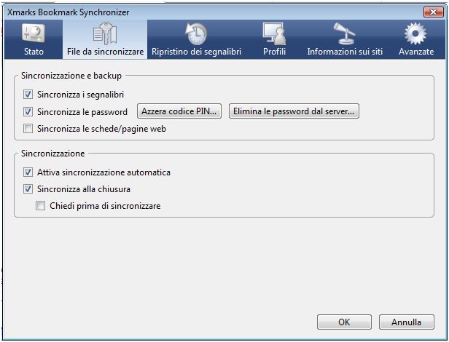Toggle Sincronizza le password checkbox
This screenshot has width=449, height=342.
point(28,112)
